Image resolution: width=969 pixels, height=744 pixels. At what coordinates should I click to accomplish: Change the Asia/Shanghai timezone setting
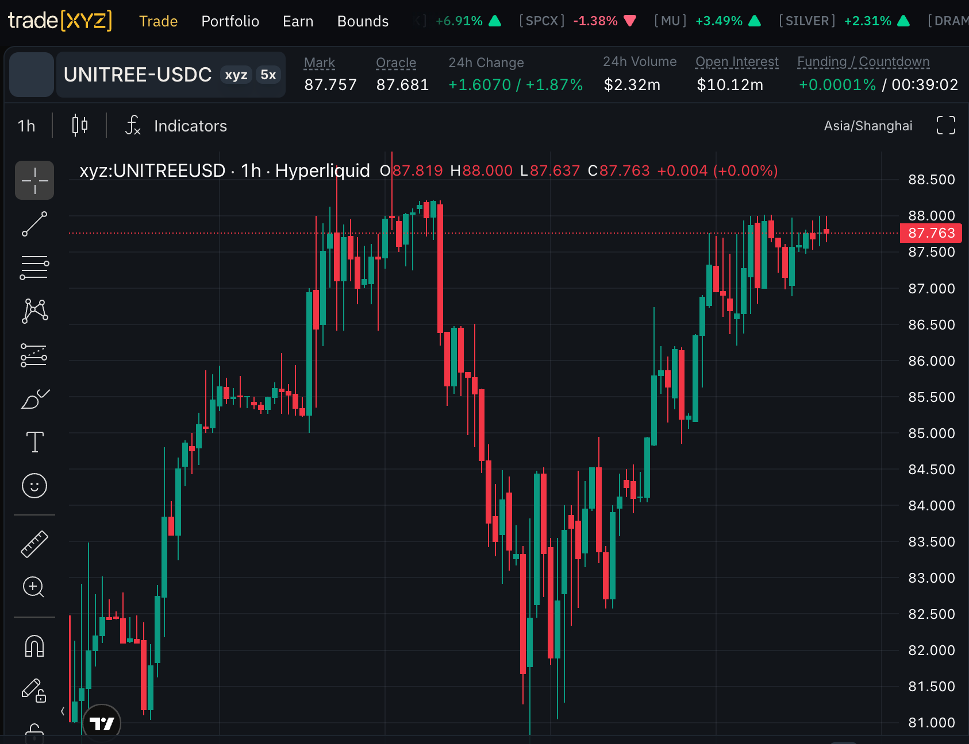(x=868, y=126)
